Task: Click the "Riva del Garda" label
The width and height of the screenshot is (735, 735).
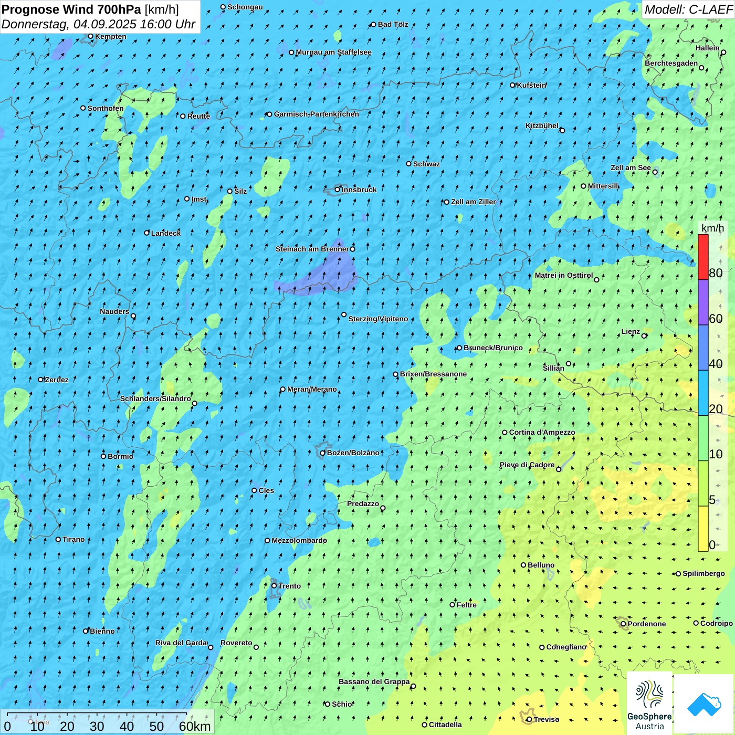Action: click(x=181, y=643)
